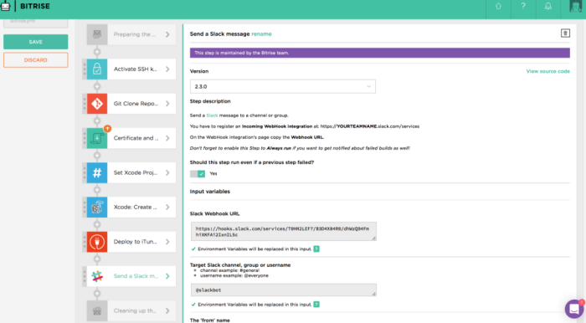Select the Xcode: Create ... step label
Screen dimensions: 586x323
(x=136, y=208)
